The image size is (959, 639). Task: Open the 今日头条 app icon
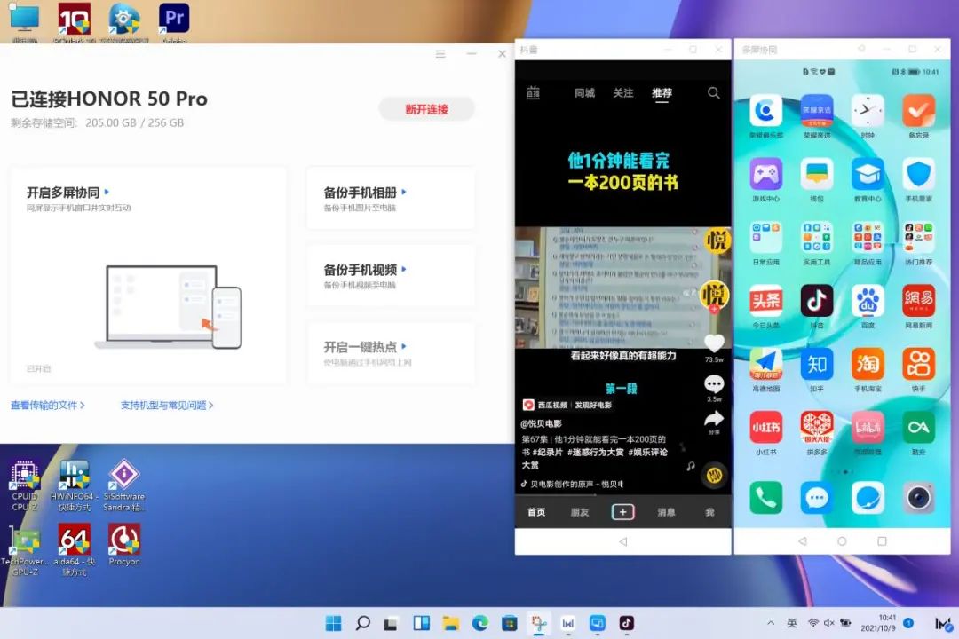click(765, 301)
